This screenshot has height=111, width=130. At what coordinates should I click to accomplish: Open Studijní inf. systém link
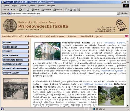[x=92, y=36]
